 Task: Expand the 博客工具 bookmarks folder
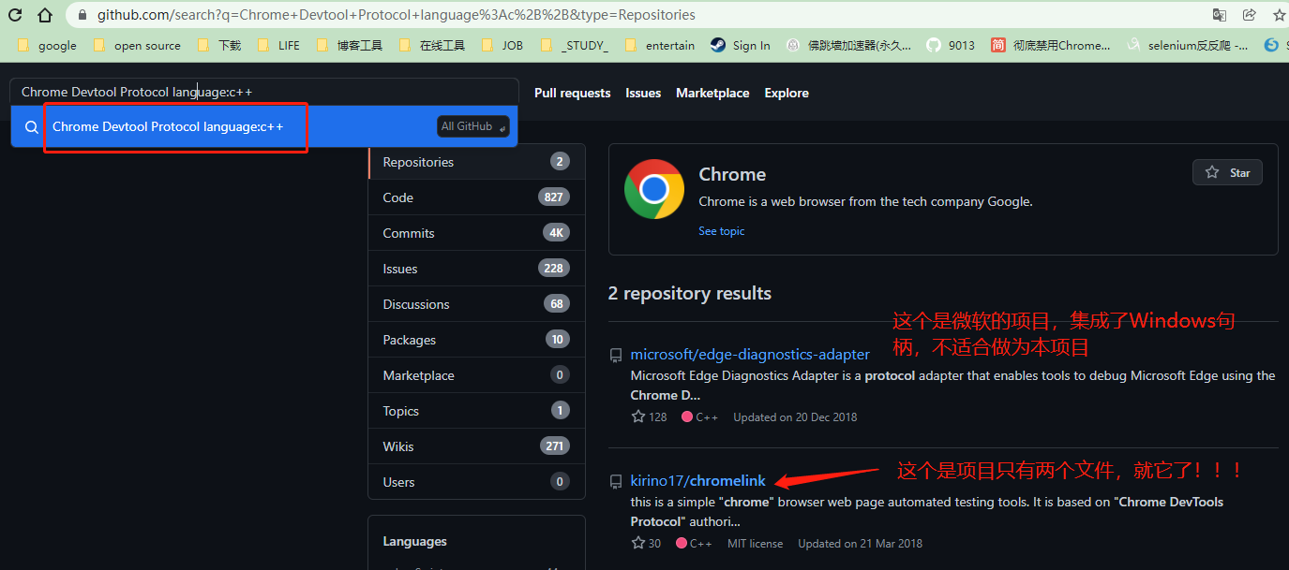(x=349, y=44)
